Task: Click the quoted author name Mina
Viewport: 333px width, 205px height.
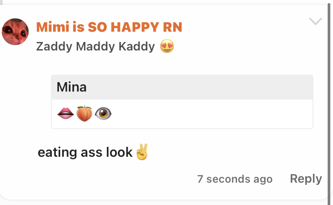Action: tap(71, 87)
